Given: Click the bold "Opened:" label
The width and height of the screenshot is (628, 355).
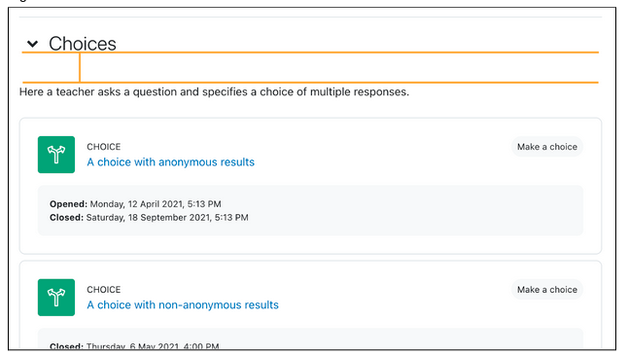Looking at the screenshot, I should [x=68, y=204].
